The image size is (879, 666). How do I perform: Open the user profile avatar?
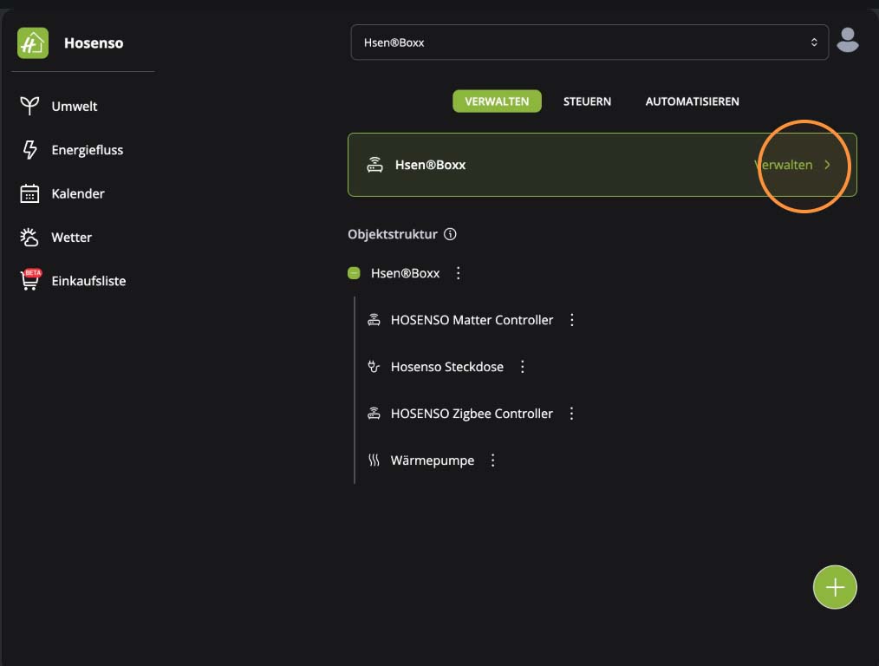coord(848,41)
